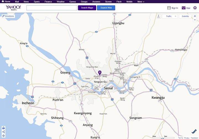This screenshot has width=199, height=139.
Task: Open the Directions panel
Action: point(8,16)
